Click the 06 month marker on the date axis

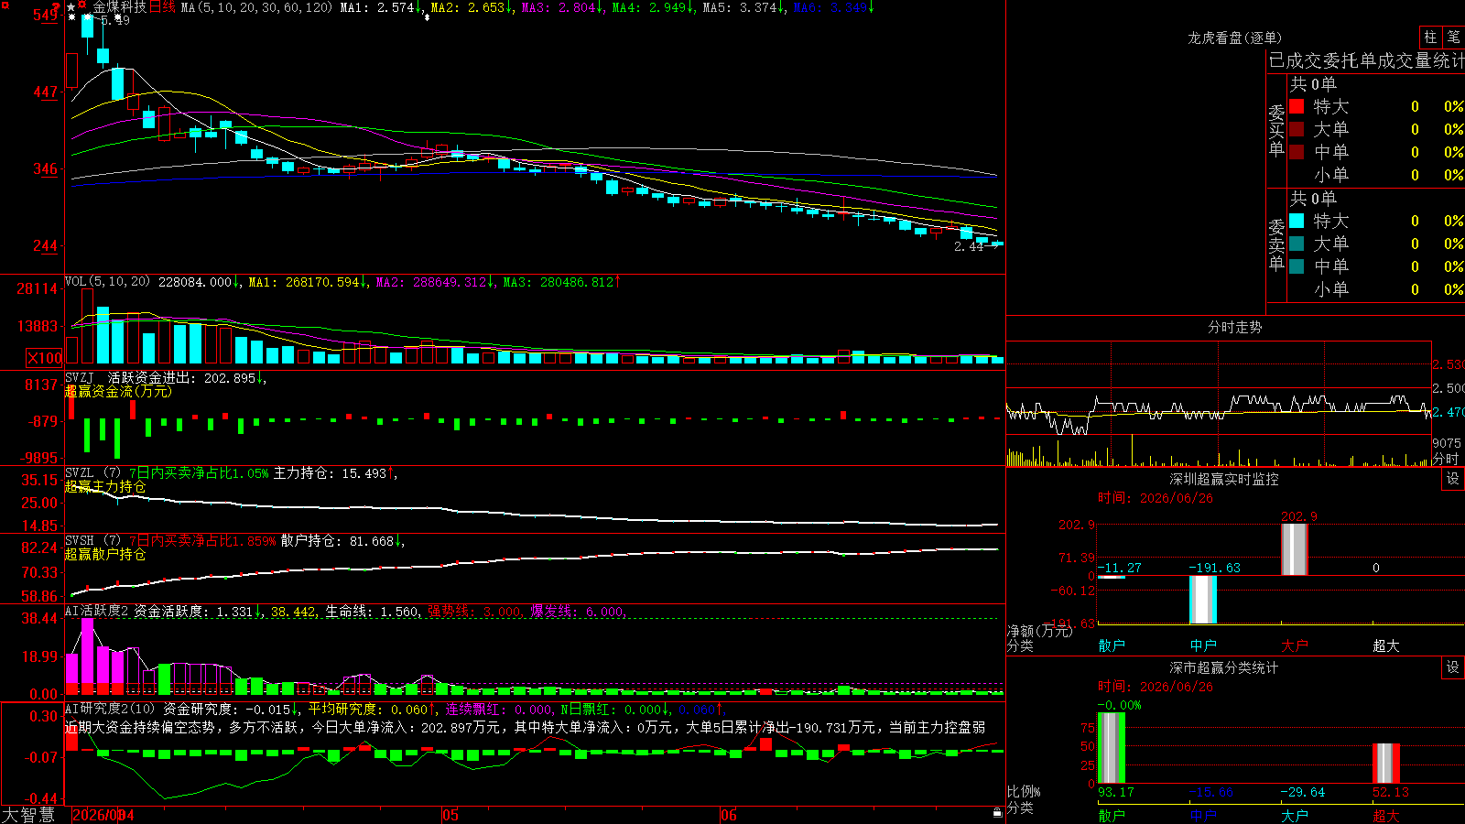point(728,815)
